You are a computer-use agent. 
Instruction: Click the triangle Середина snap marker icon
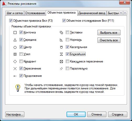pos(15,40)
